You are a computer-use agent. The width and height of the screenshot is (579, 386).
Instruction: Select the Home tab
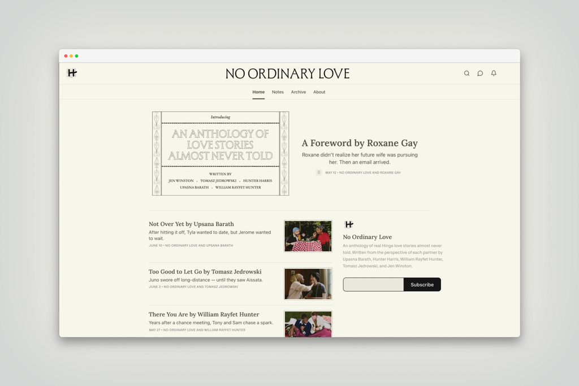pos(258,92)
